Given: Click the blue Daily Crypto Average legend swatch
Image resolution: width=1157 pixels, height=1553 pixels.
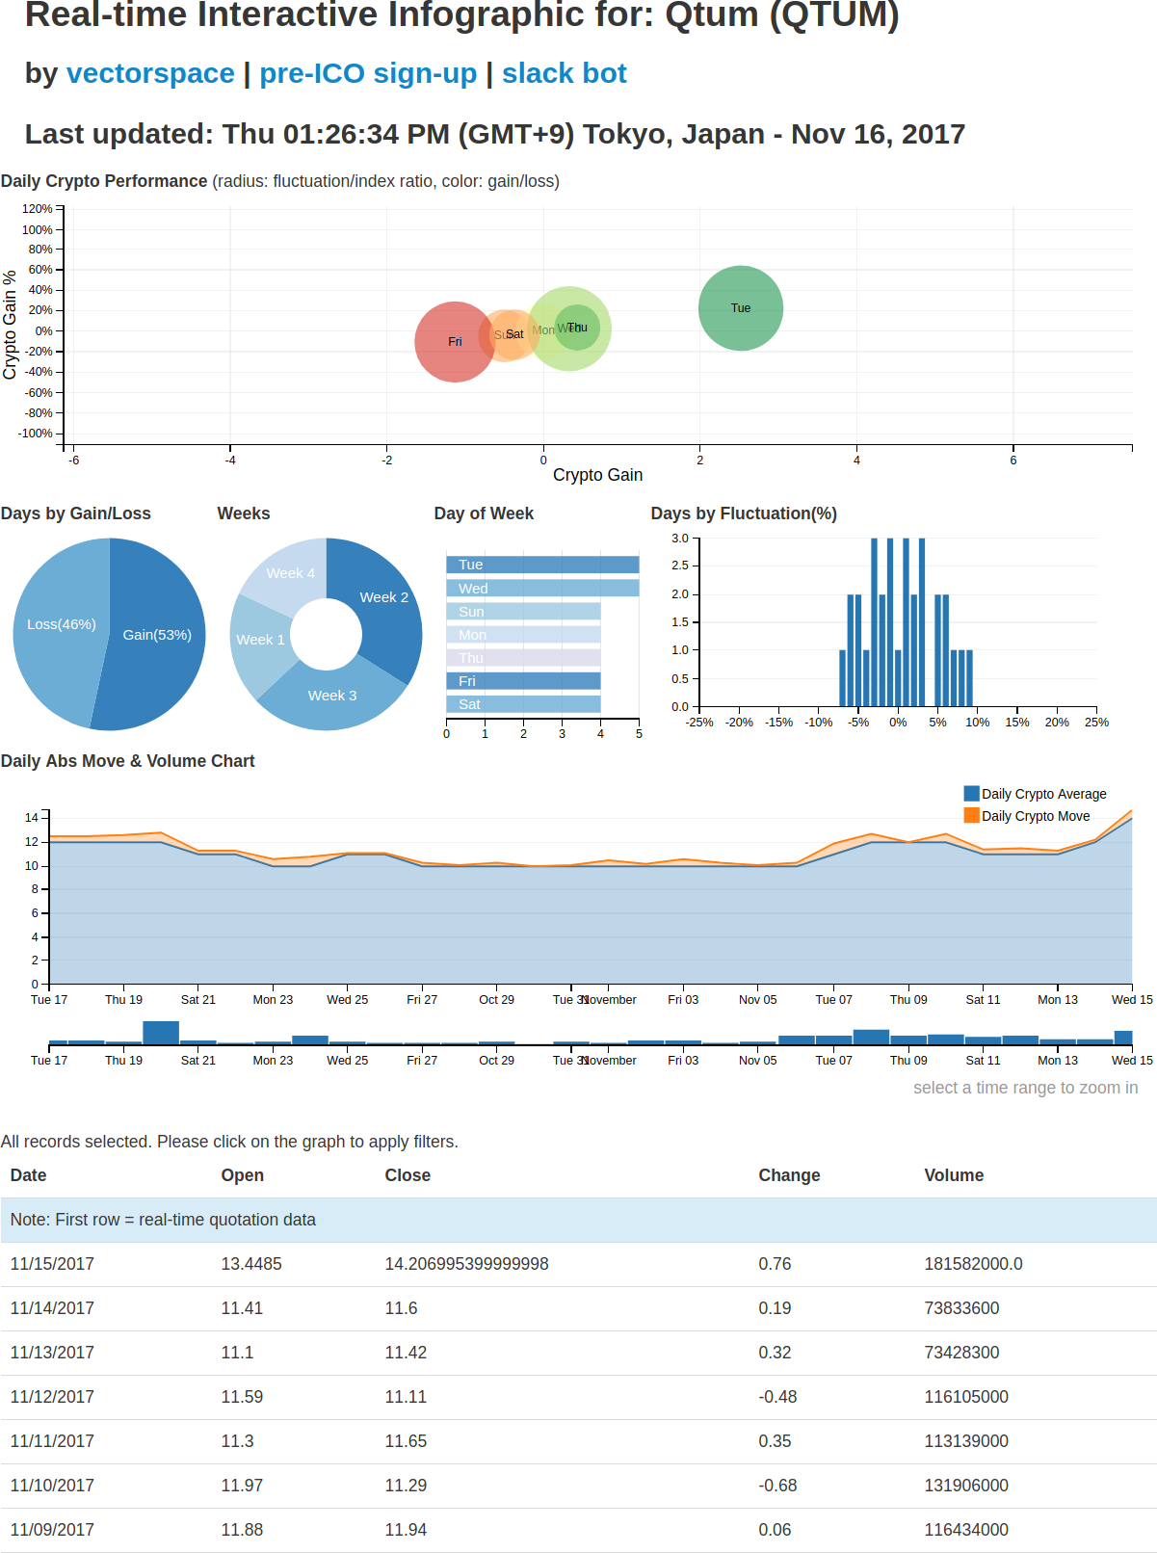Looking at the screenshot, I should coord(971,793).
